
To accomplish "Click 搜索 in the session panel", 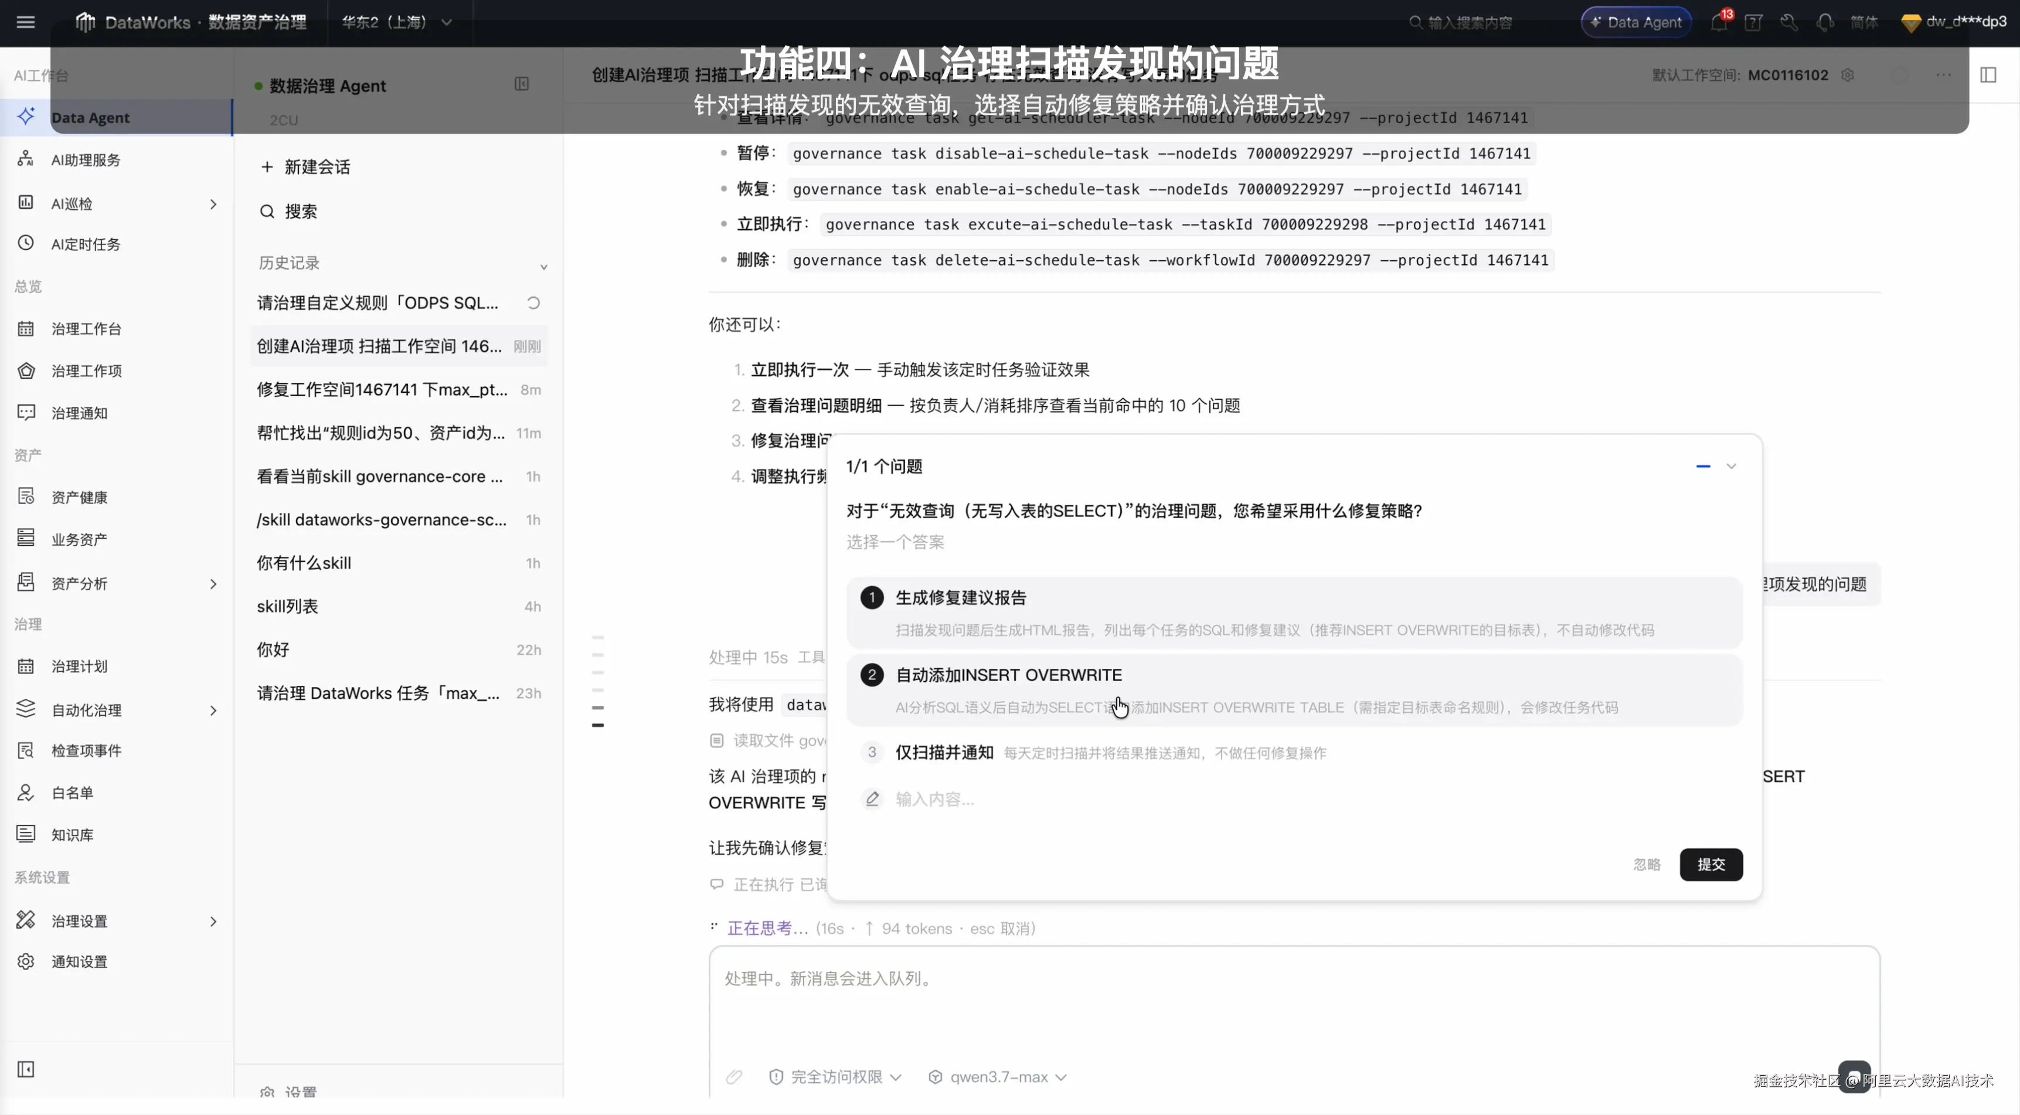I will pos(288,211).
